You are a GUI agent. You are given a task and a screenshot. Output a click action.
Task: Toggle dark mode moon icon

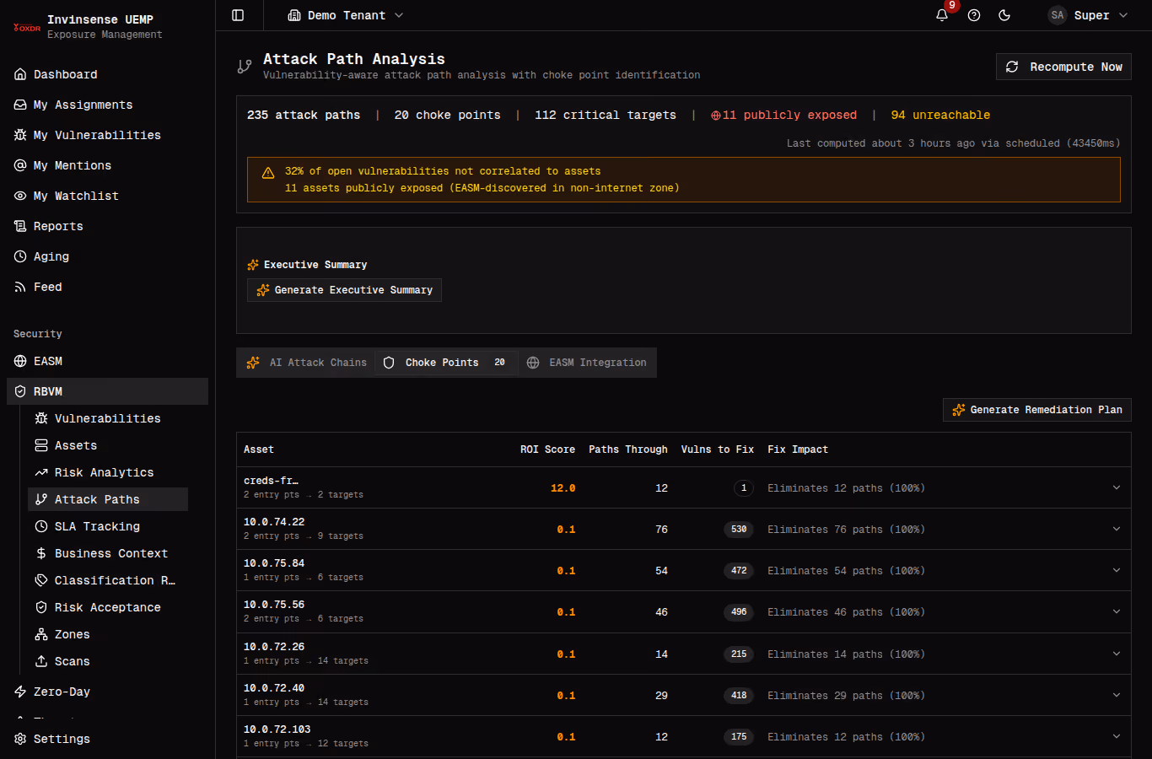[1004, 15]
